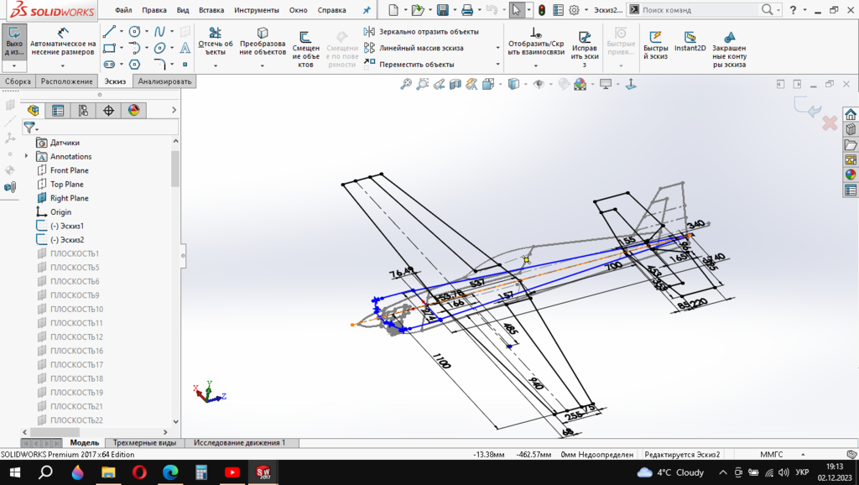Switch to the Анализировать tab
This screenshot has width=859, height=485.
point(164,81)
